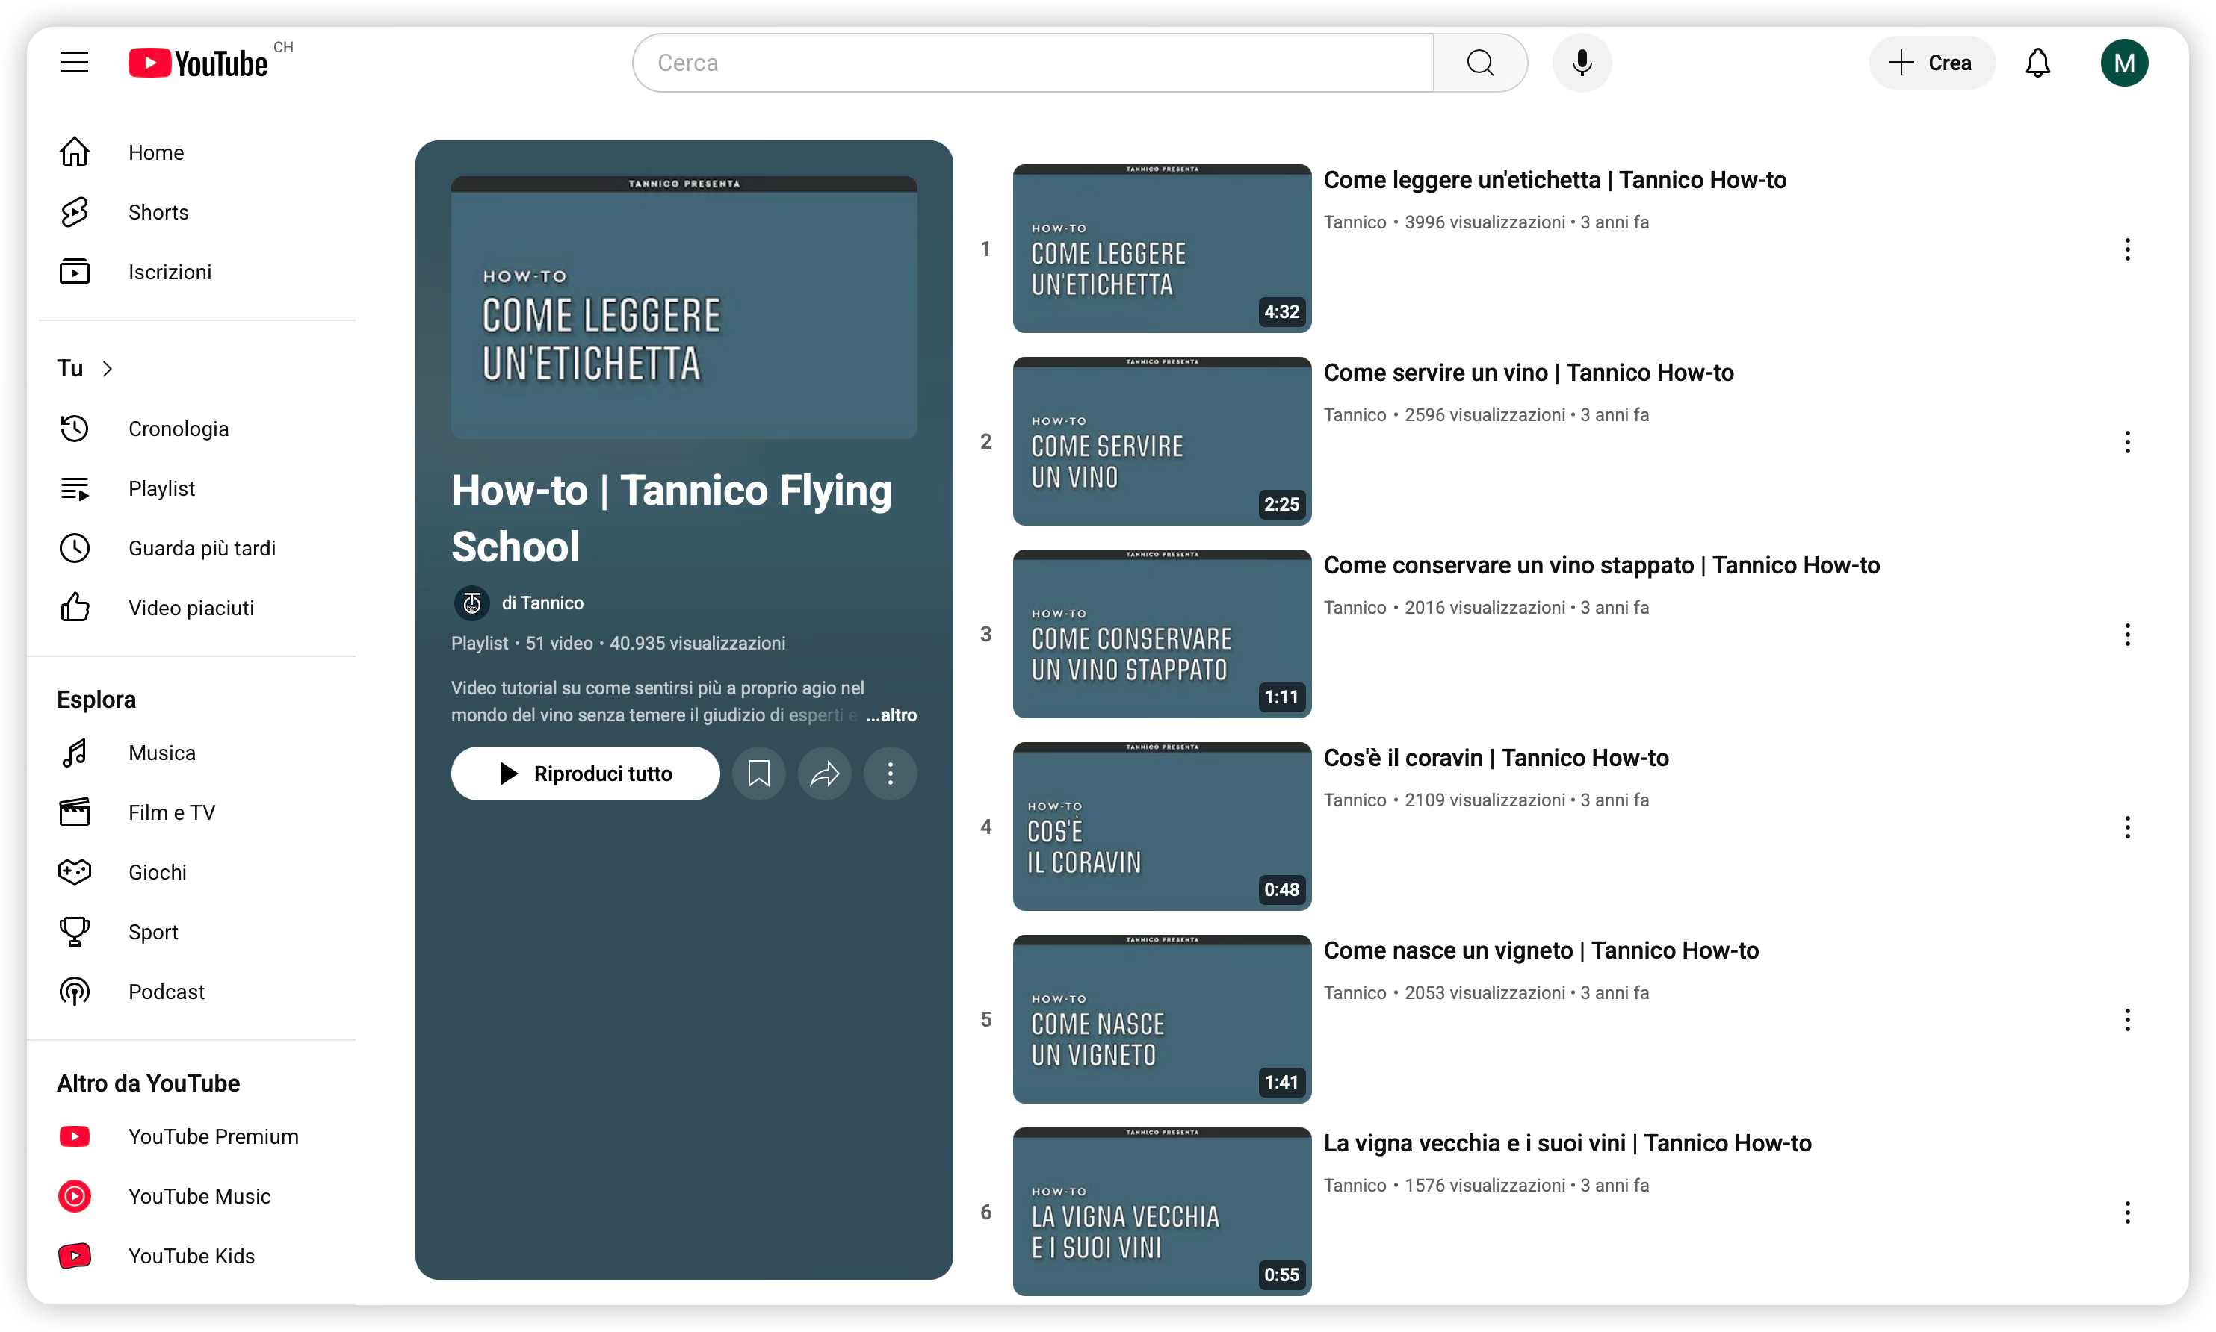The image size is (2216, 1332).
Task: Click the search magnifier button
Action: (1480, 63)
